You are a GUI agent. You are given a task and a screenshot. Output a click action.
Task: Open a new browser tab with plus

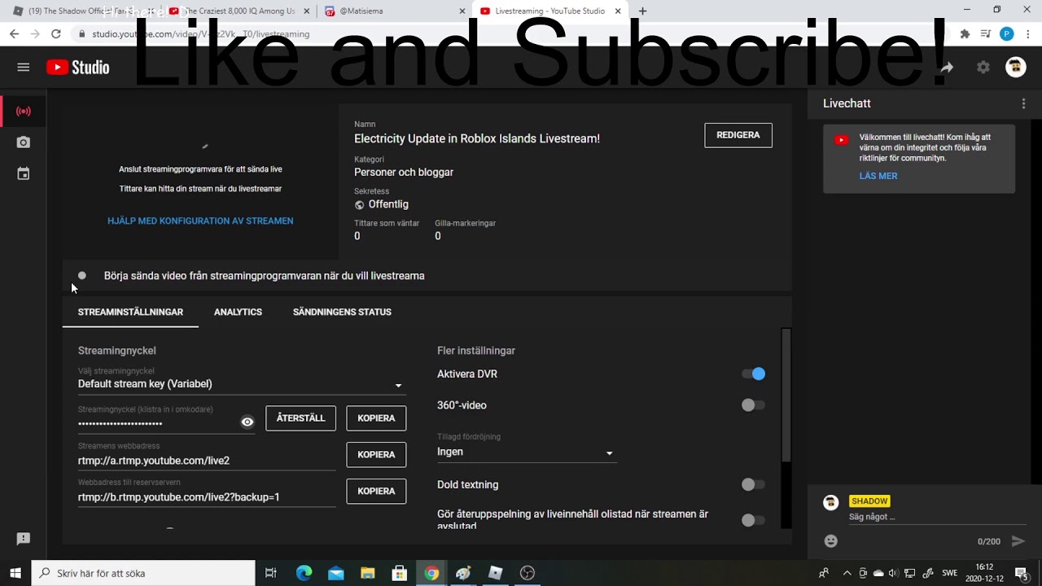pos(642,11)
